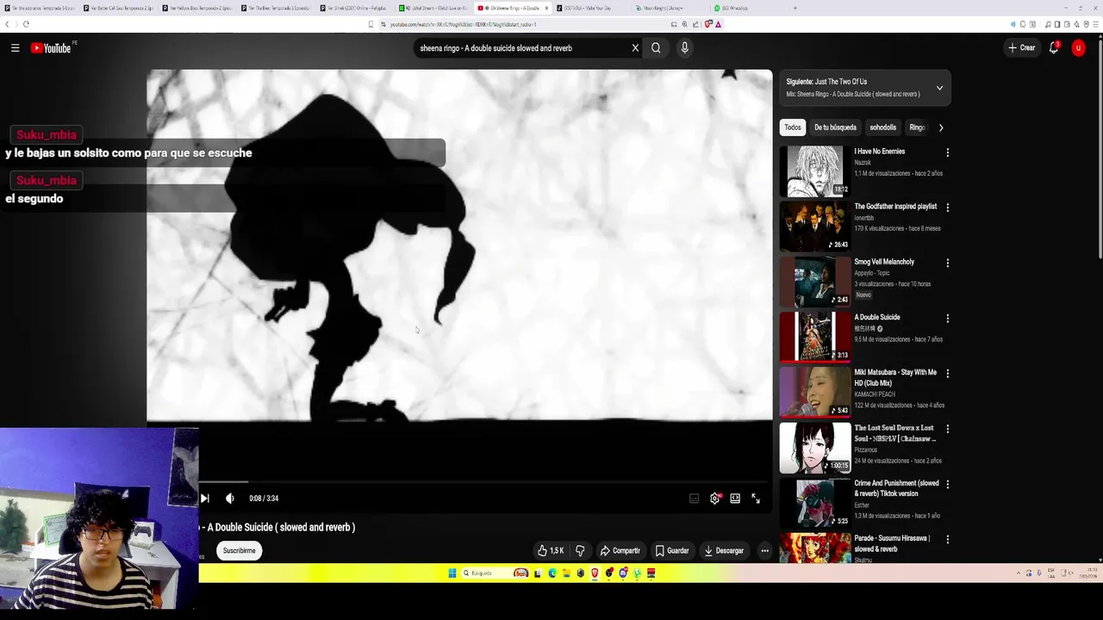Like the video with 1,5 K likes
This screenshot has width=1103, height=620.
coord(550,550)
